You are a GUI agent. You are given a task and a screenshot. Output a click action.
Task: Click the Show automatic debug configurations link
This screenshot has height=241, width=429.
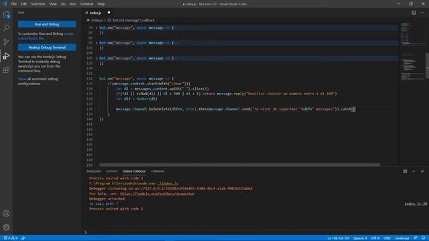[x=22, y=79]
